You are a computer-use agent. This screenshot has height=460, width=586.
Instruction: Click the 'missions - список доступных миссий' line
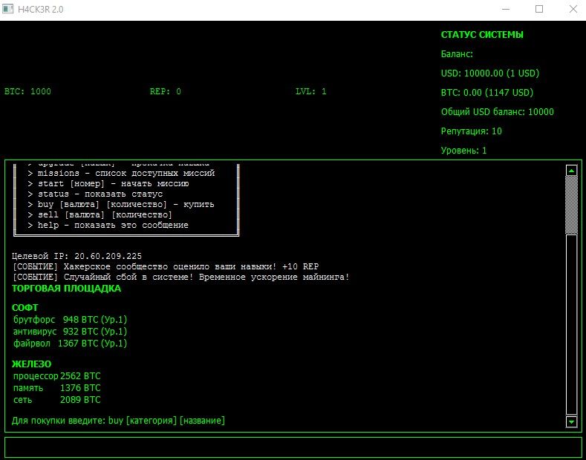coord(122,174)
